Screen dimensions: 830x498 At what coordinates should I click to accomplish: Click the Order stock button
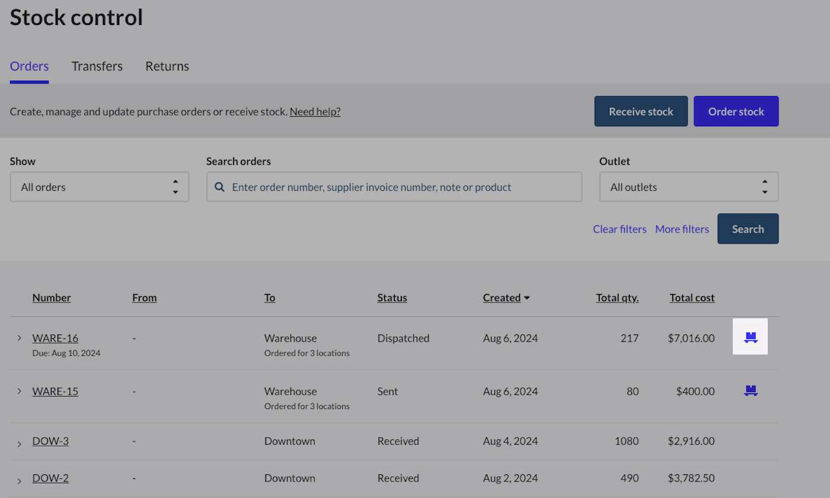point(736,111)
